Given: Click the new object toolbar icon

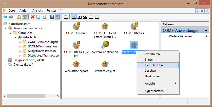Looking at the screenshot, I should point(66,17).
